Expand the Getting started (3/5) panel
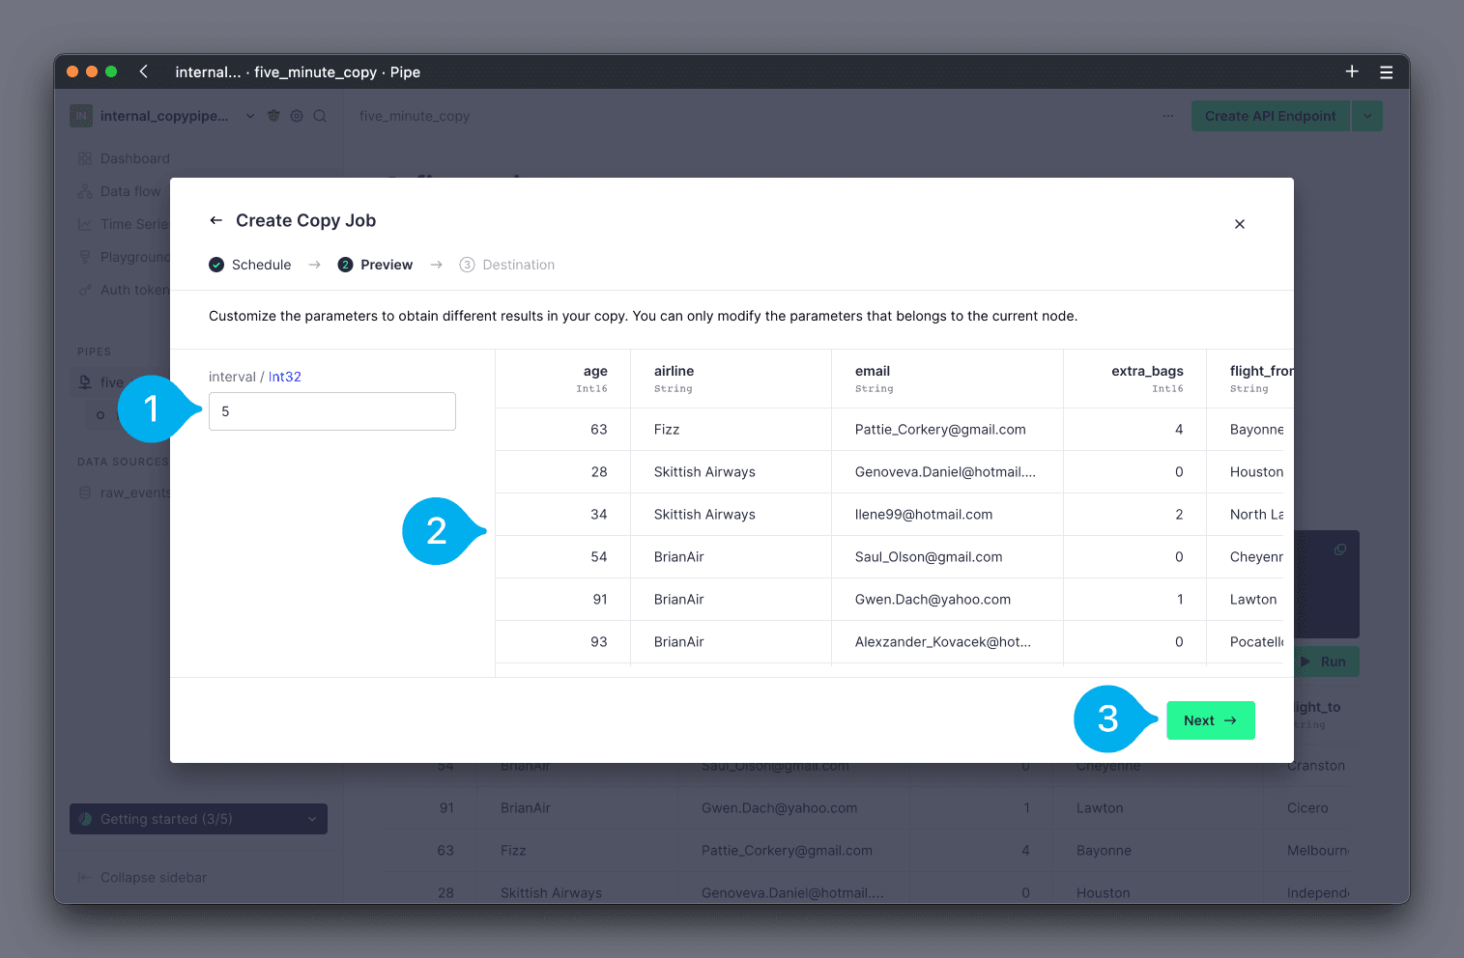The image size is (1464, 958). click(198, 819)
